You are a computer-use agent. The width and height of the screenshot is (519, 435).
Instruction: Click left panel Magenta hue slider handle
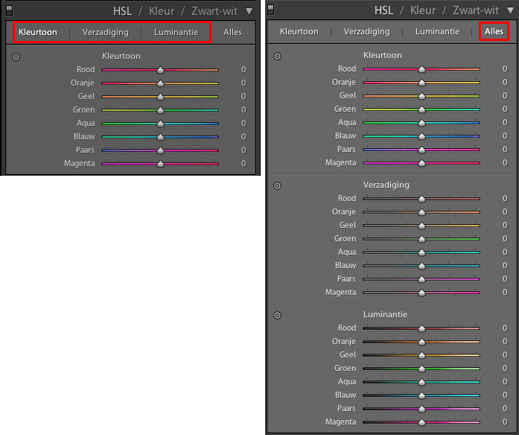160,164
